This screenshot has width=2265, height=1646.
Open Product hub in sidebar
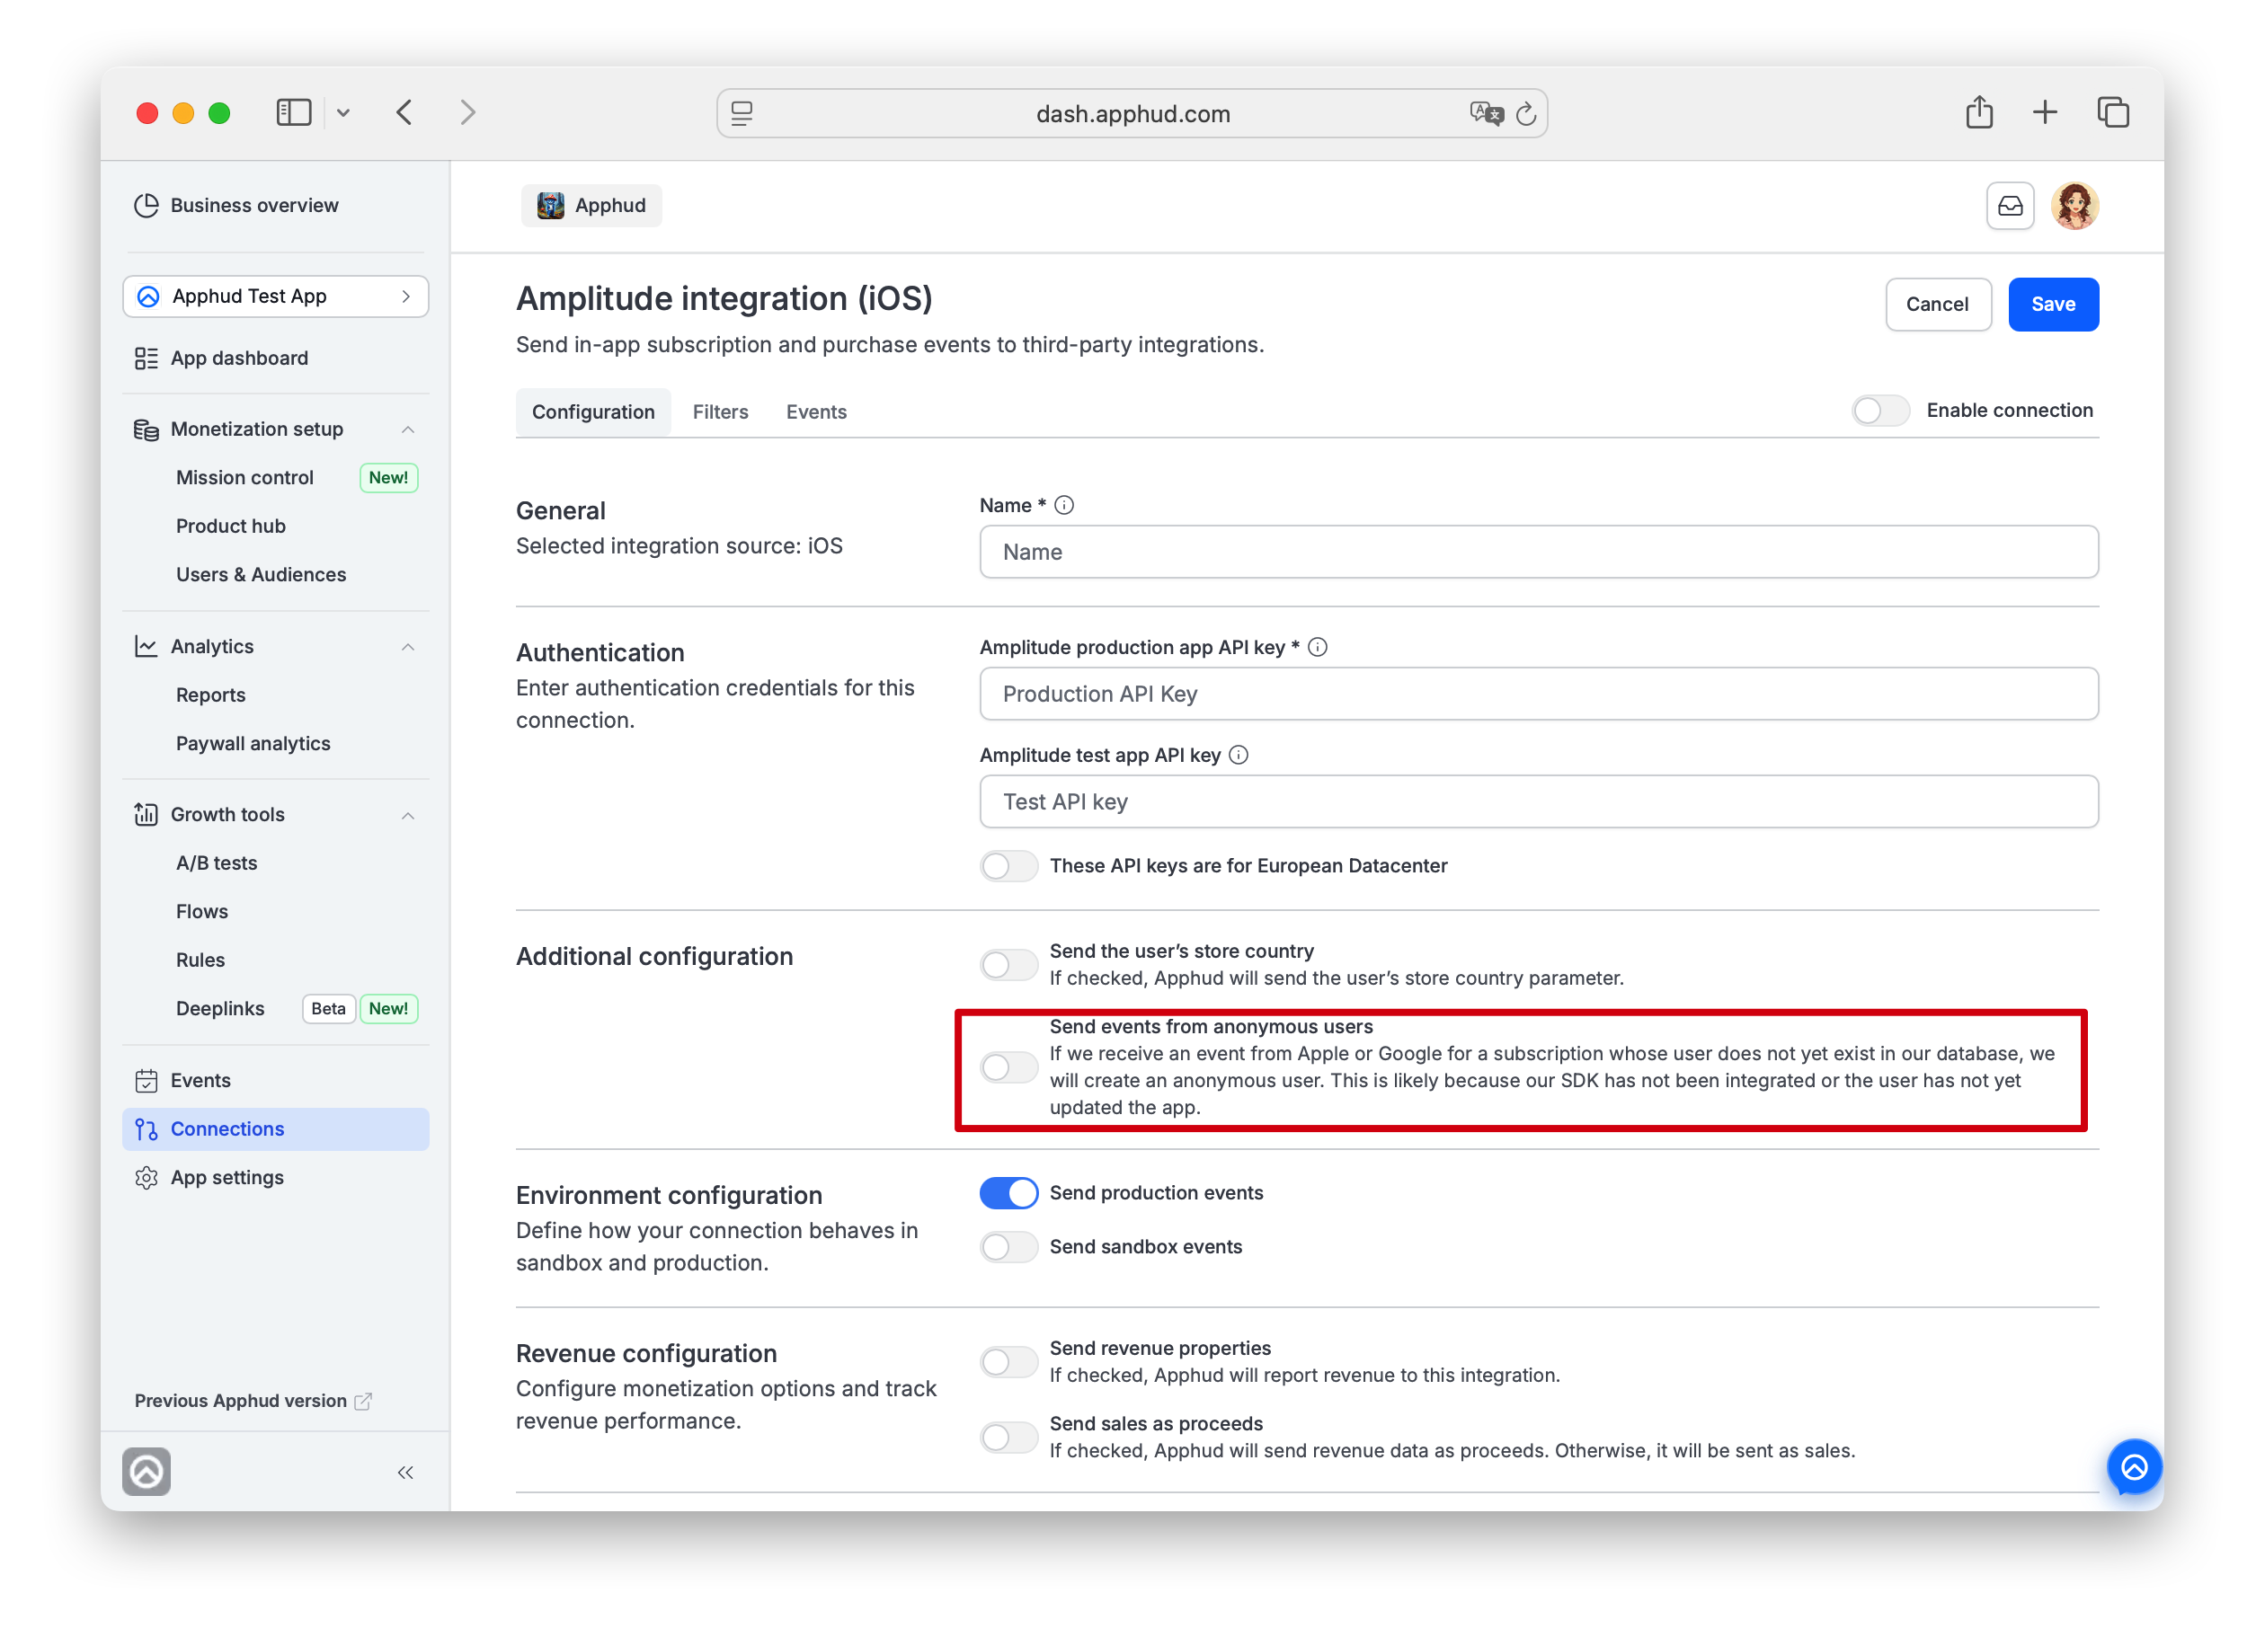[231, 526]
